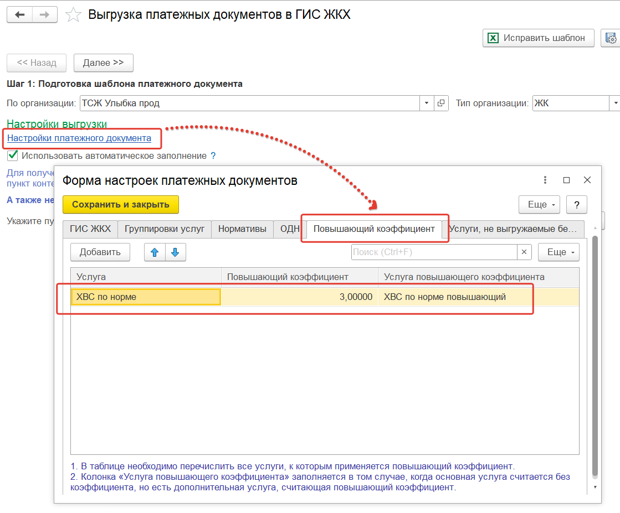Image resolution: width=620 pixels, height=513 pixels.
Task: Open the Тип организации dropdown list
Action: (614, 103)
